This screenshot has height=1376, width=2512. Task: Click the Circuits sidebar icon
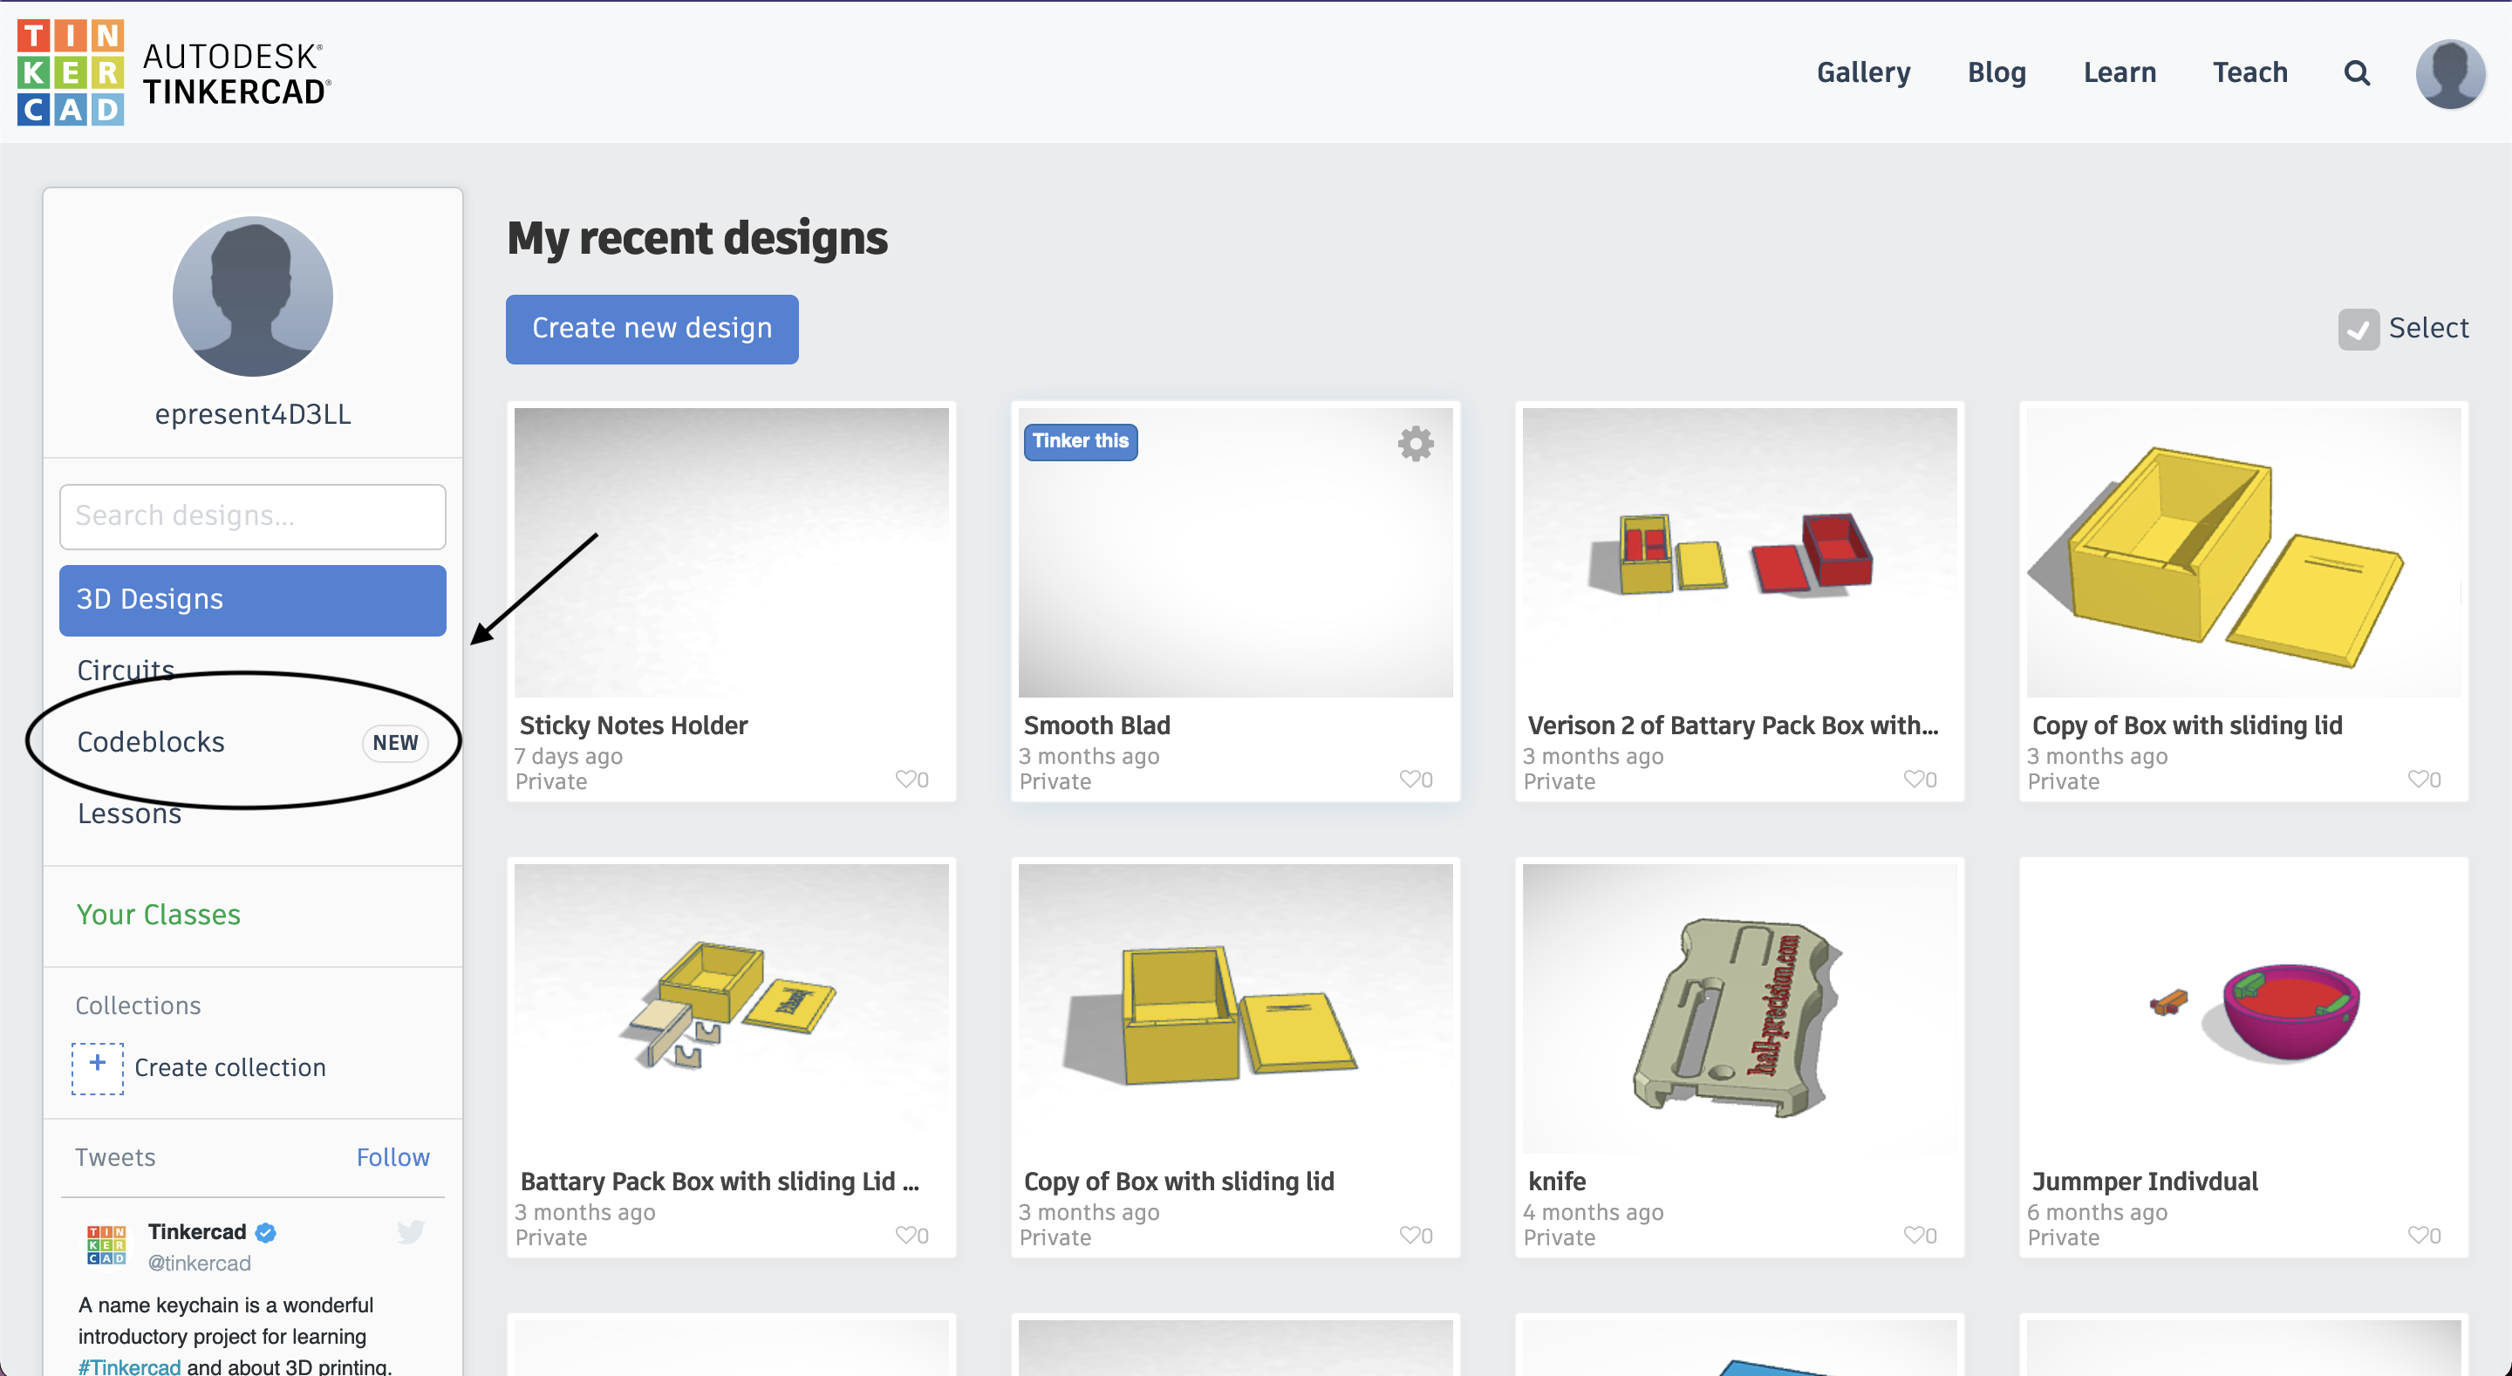click(126, 668)
